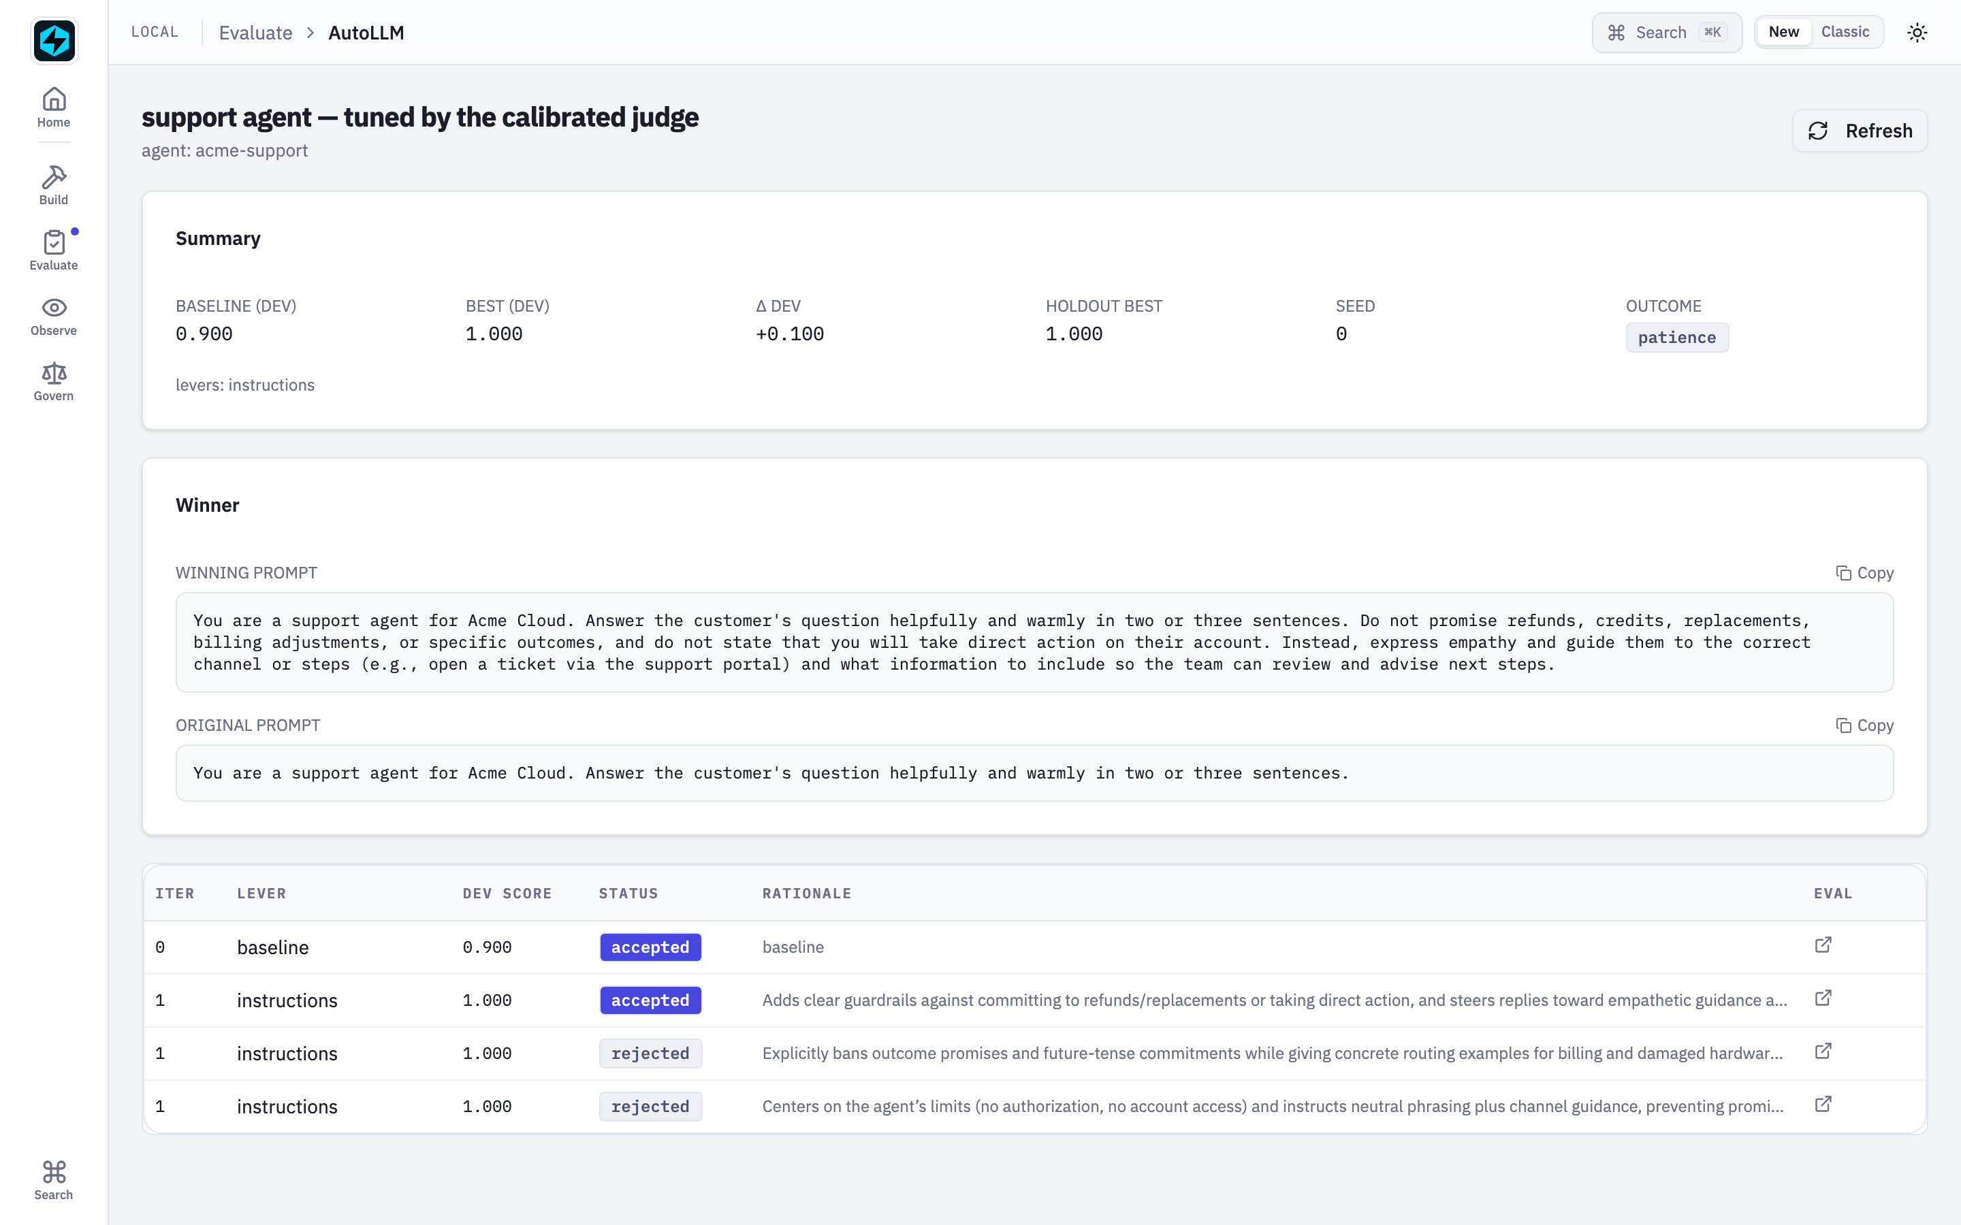Click the original prompt text box
This screenshot has width=1961, height=1225.
pyautogui.click(x=1034, y=773)
